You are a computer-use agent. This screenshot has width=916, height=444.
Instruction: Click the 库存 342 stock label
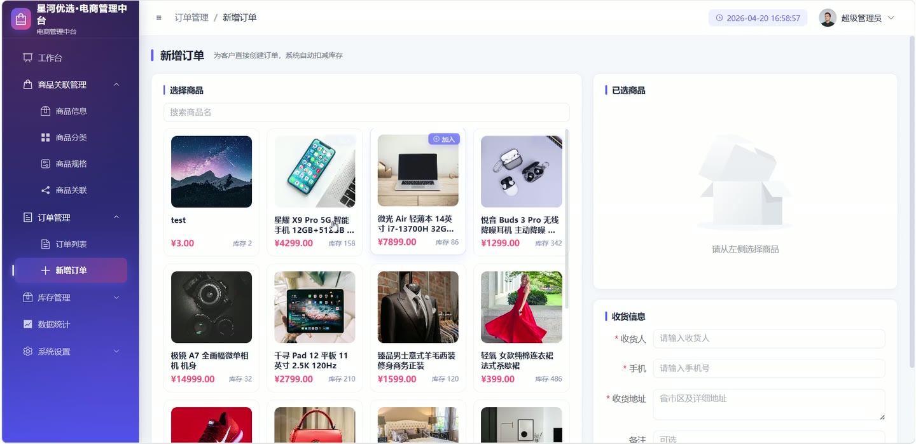tap(548, 244)
